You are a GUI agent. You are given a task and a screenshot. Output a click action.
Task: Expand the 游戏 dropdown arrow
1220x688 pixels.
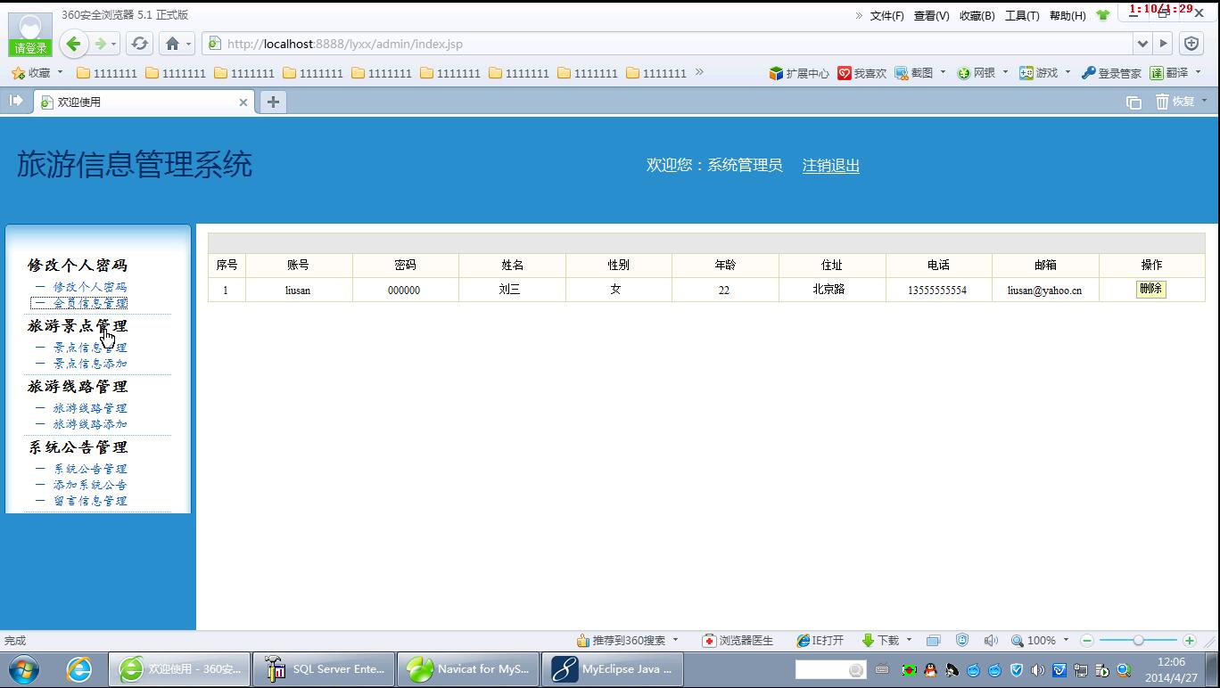coord(1067,72)
